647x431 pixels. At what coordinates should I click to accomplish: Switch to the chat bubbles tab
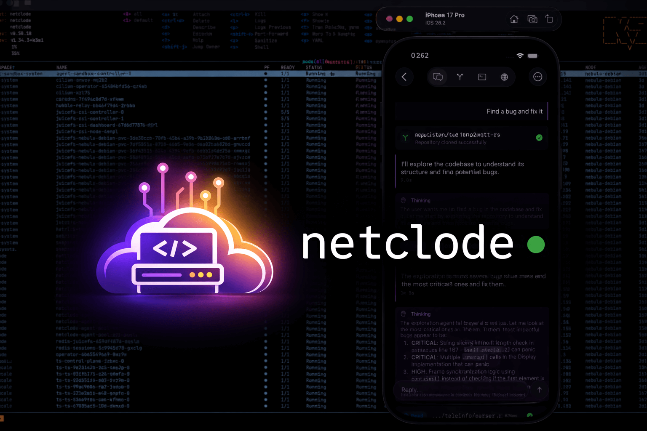(438, 77)
